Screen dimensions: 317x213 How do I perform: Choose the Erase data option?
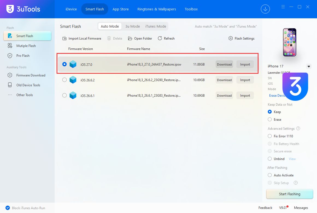(270, 119)
